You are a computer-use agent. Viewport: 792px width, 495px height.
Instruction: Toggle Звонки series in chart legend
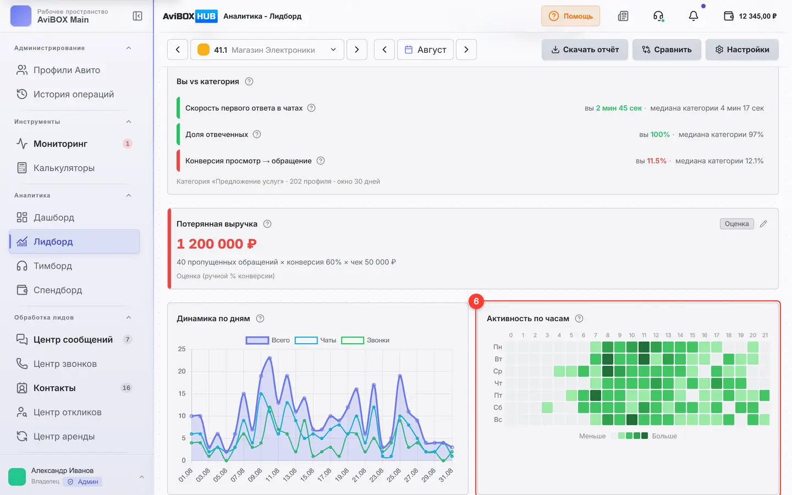pyautogui.click(x=365, y=340)
